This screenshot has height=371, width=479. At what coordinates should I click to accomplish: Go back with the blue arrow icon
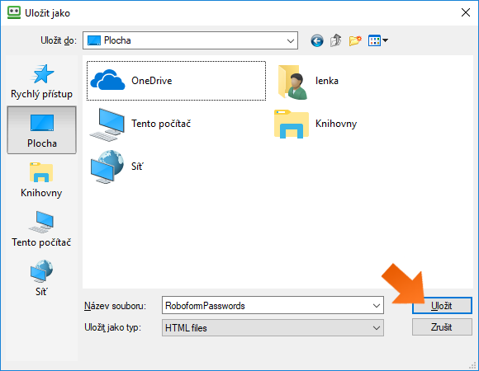[317, 40]
